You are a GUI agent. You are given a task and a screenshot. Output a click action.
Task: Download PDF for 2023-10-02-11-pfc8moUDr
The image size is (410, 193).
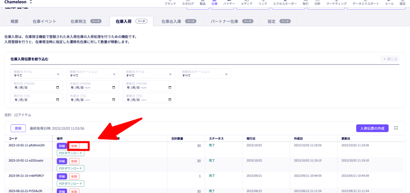pyautogui.click(x=70, y=153)
